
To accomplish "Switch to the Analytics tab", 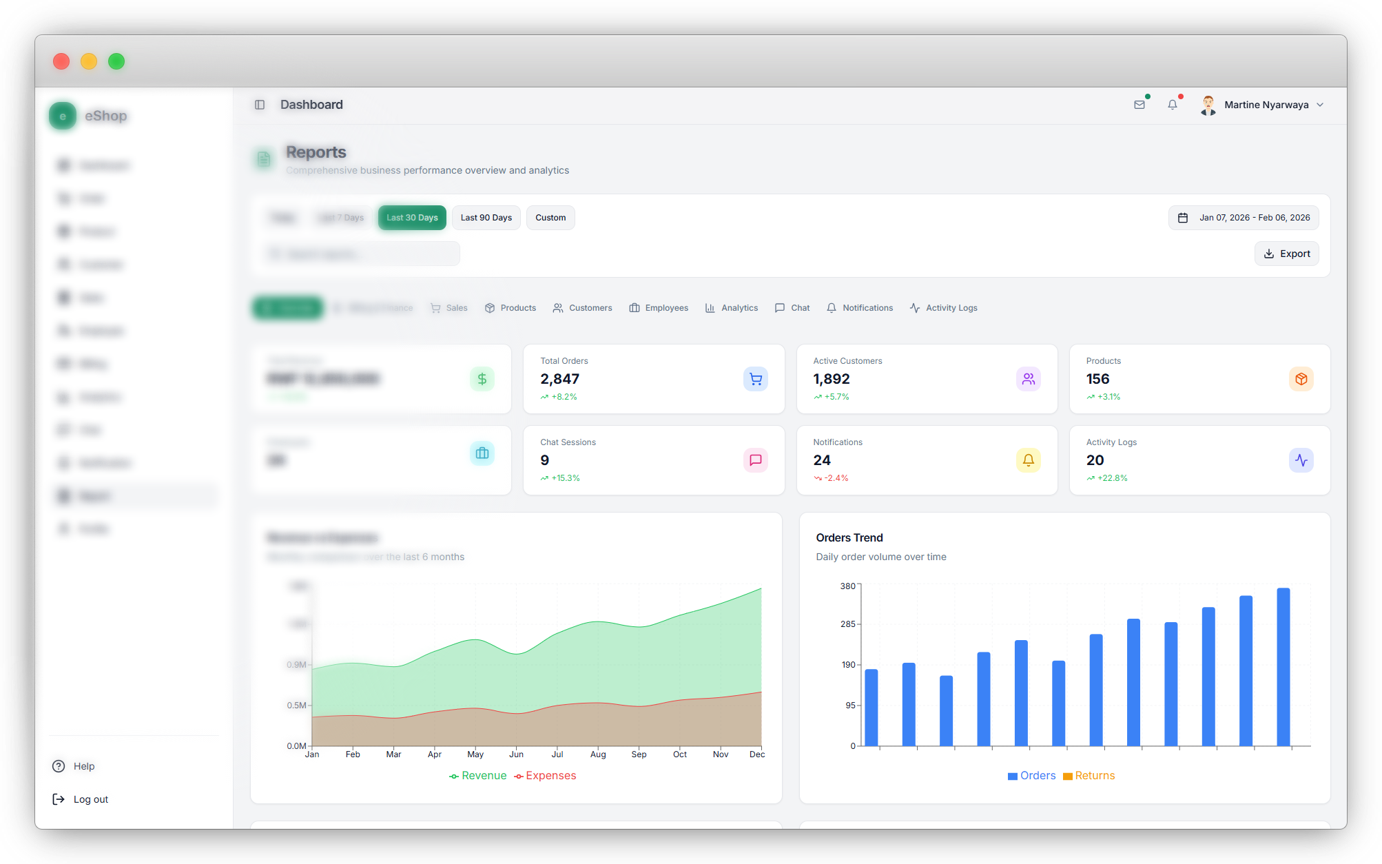I will pos(732,308).
